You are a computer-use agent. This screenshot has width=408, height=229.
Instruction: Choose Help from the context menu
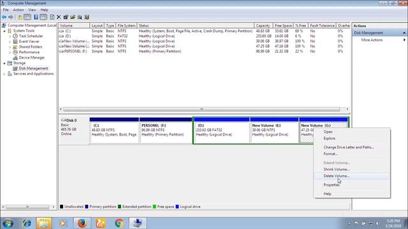[x=327, y=194]
